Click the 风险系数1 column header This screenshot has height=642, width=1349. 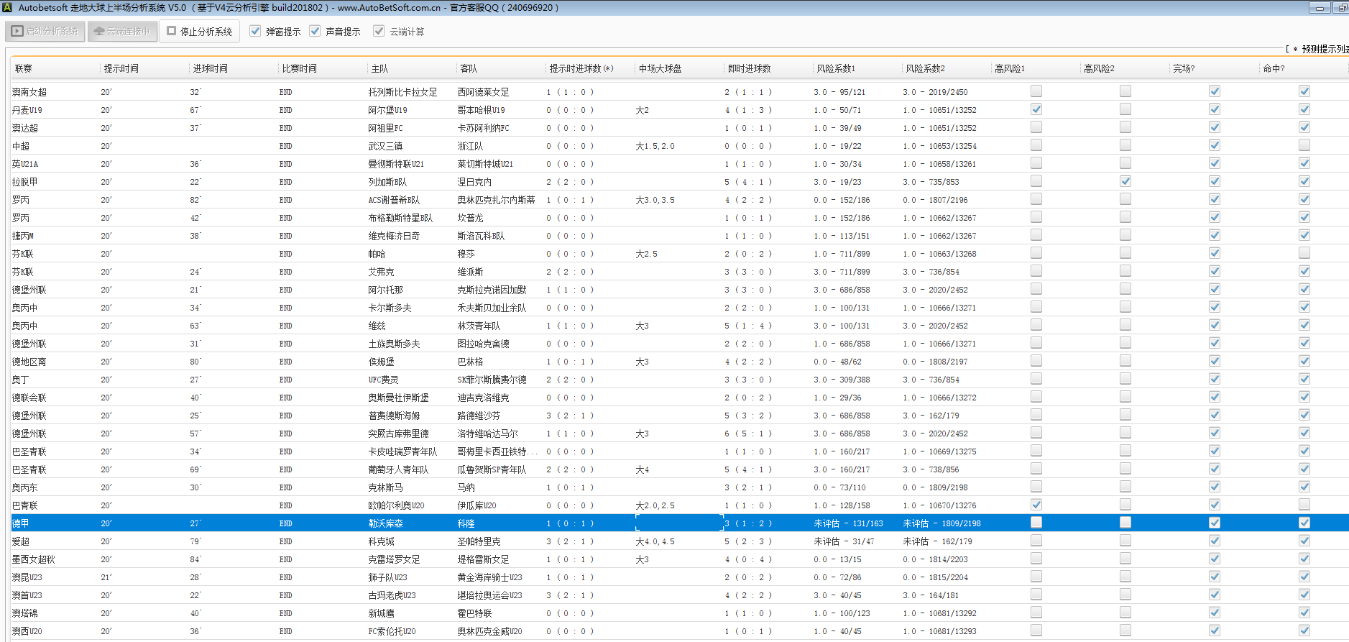tap(836, 68)
